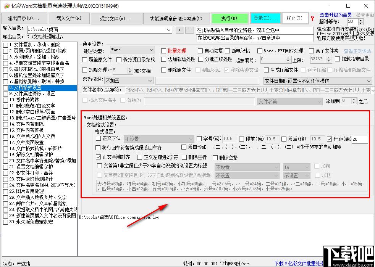Image resolution: width=375 pixels, height=267 pixels.
Task: Check the 覆盖原文件 option
Action: [x=84, y=59]
